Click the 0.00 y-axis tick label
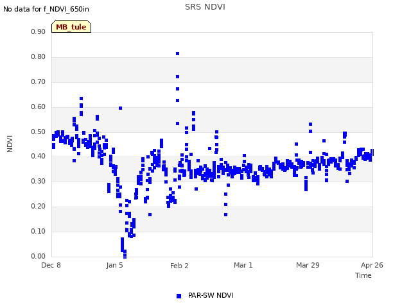The image size is (411, 308). coord(39,256)
